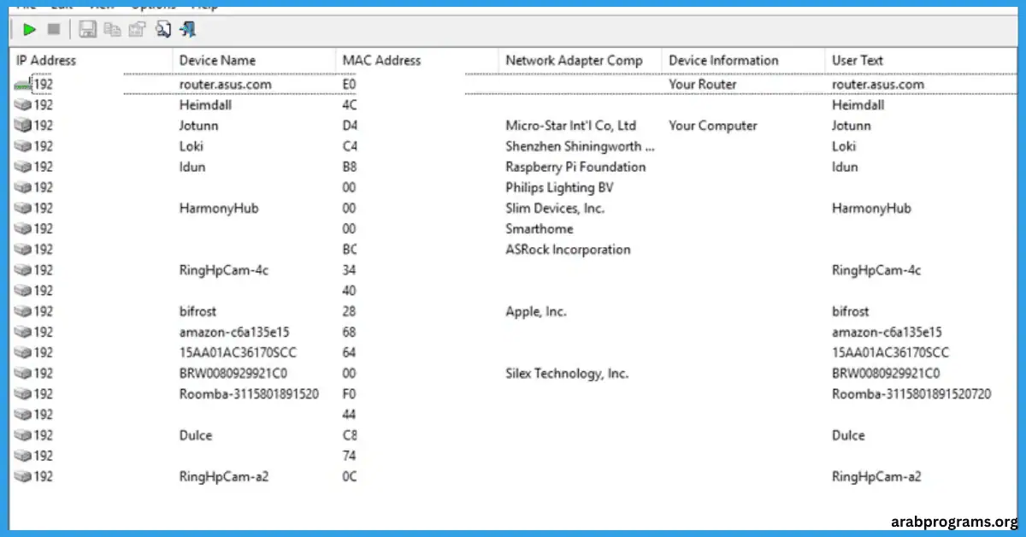Image resolution: width=1026 pixels, height=537 pixels.
Task: Click the E0 MAC address cell
Action: pos(349,85)
